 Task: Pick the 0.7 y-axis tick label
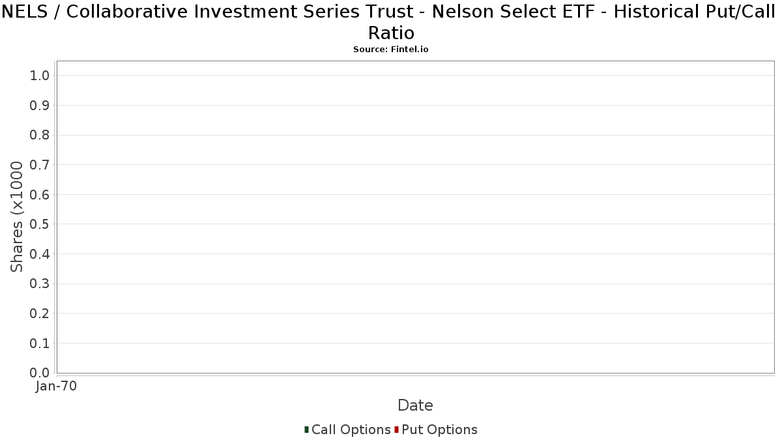pos(40,165)
